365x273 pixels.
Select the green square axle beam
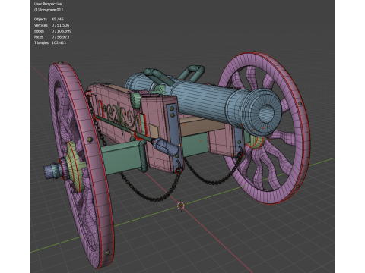[x=122, y=158]
